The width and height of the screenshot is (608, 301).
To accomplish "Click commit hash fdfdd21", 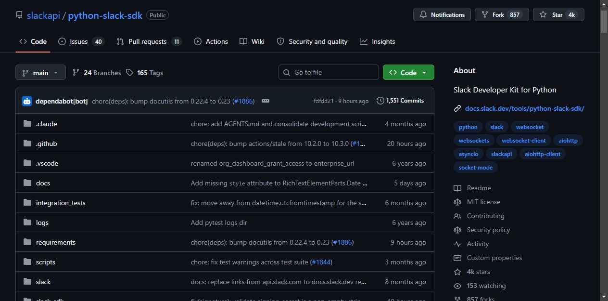I will pyautogui.click(x=323, y=101).
